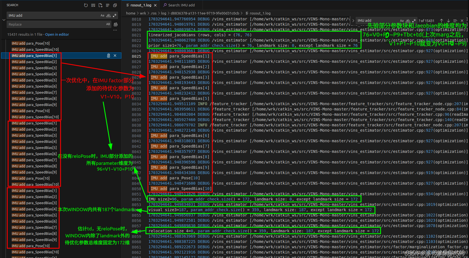Toggle Match Whole Word in sidebar search
Screen dimensions: 469x258
pyautogui.click(x=109, y=16)
